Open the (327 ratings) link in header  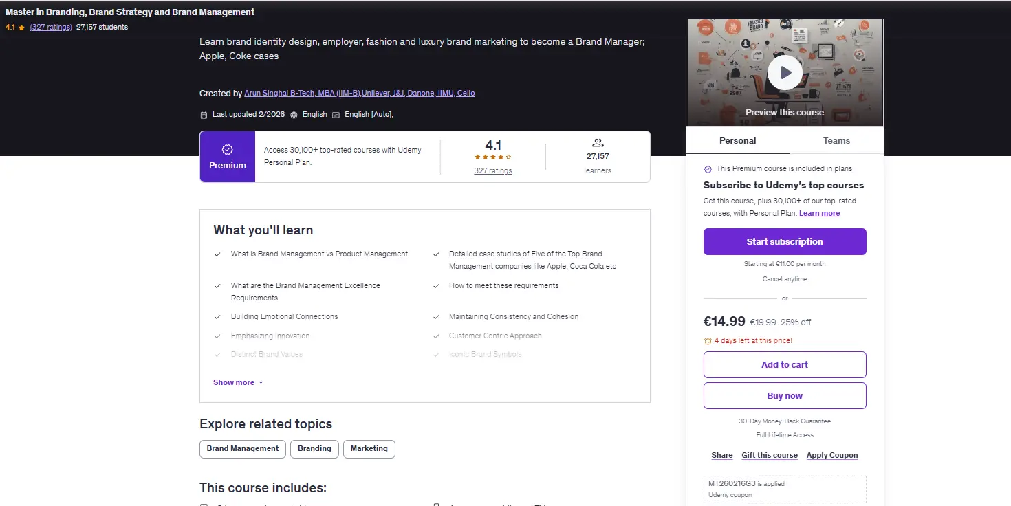click(51, 27)
